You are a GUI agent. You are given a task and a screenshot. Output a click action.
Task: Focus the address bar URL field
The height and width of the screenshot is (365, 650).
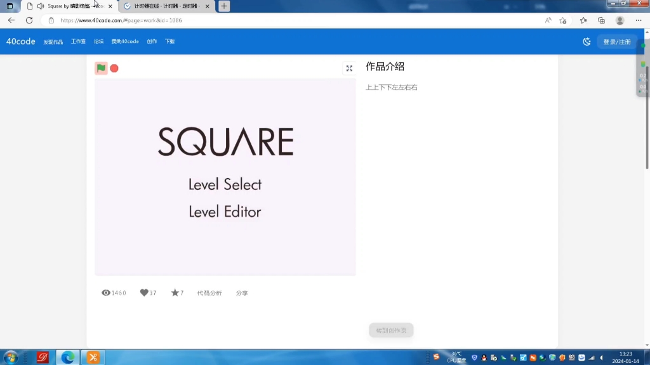pos(290,20)
